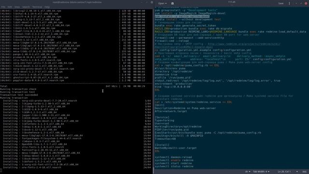
Task: Click the 'After=network.target' line
Action: tap(170, 111)
